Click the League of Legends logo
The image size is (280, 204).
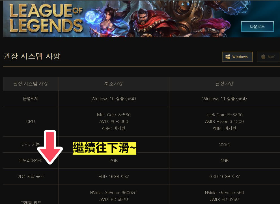(46, 18)
